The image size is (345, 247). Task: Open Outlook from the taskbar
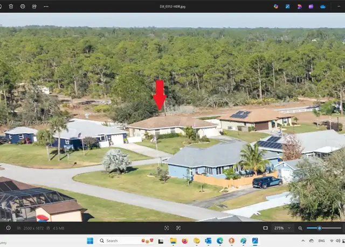point(208,241)
